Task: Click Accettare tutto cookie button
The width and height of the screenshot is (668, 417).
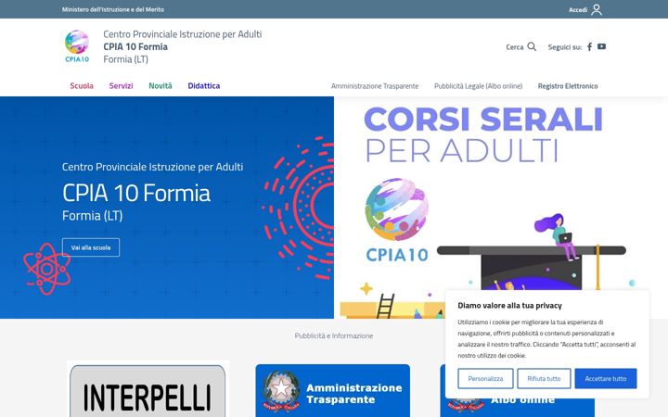Action: [605, 378]
